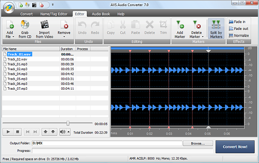Select Track_04.mp3 in the file list
This screenshot has width=259, height=163.
click(x=17, y=74)
